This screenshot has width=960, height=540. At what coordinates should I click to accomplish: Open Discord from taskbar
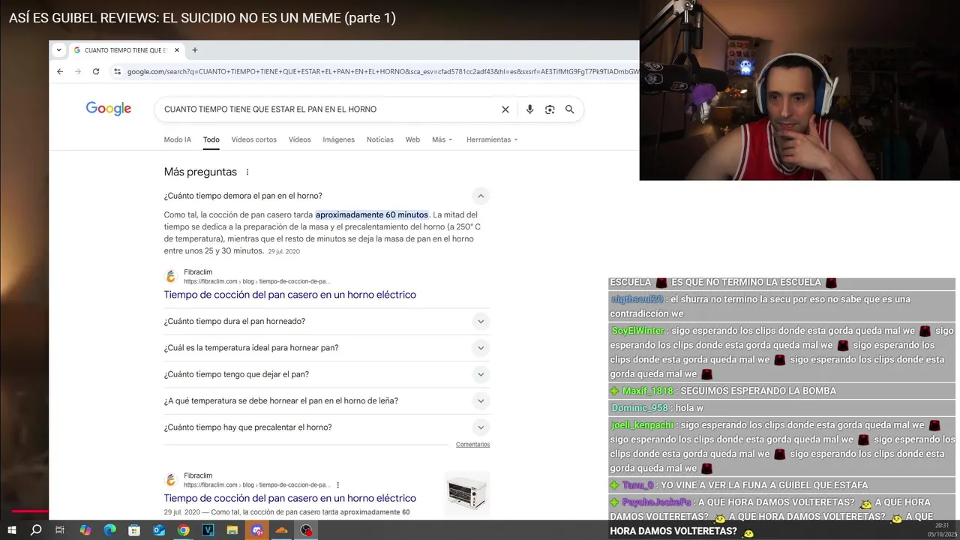pyautogui.click(x=257, y=530)
